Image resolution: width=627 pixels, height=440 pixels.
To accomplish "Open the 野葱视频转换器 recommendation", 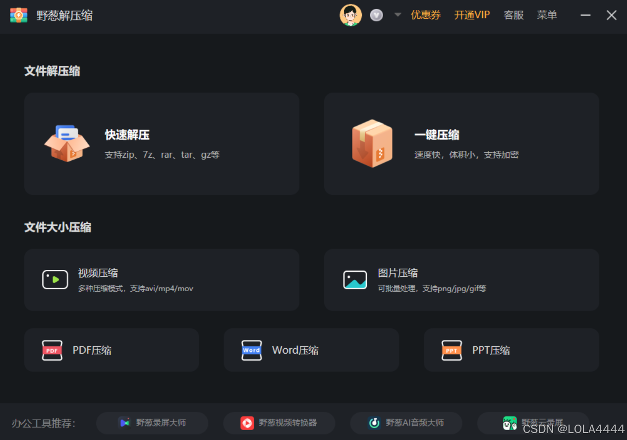I will coord(279,423).
